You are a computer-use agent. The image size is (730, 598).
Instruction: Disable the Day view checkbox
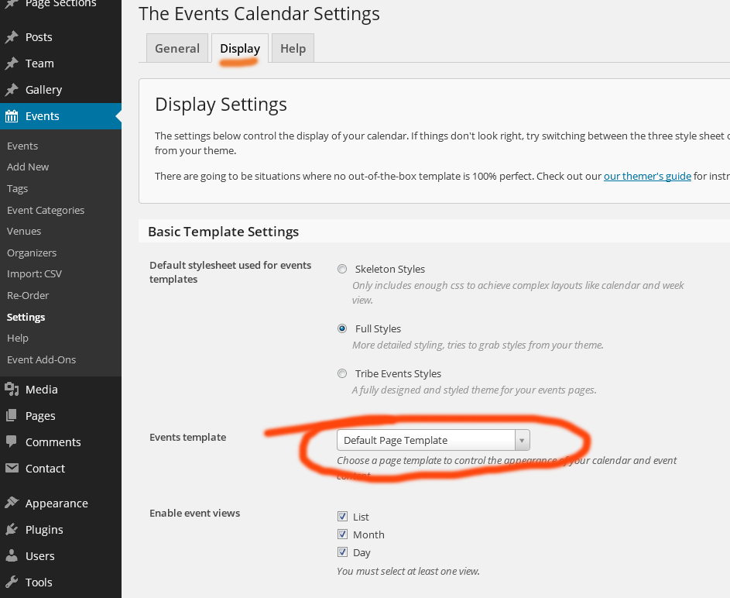pyautogui.click(x=342, y=552)
